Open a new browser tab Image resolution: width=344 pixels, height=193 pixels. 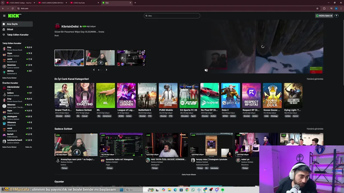135,3
